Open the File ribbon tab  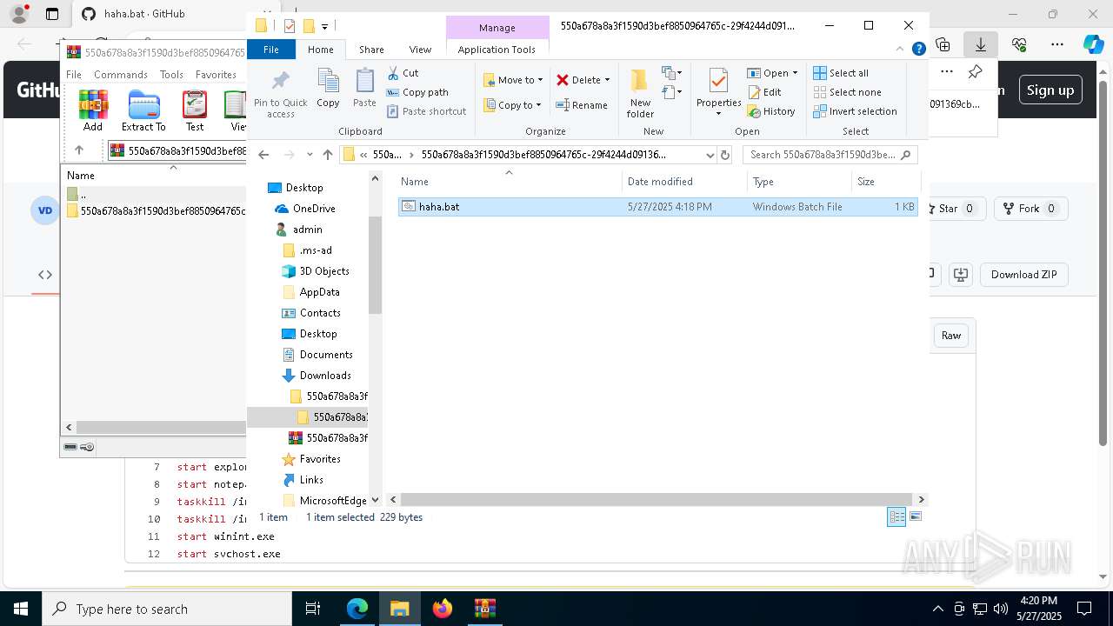coord(271,50)
